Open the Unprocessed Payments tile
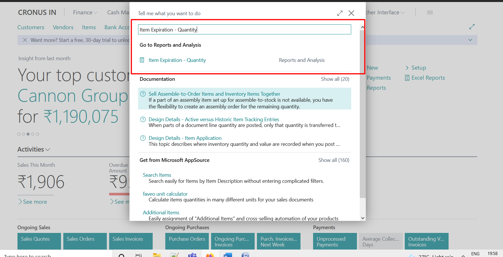 coord(335,241)
